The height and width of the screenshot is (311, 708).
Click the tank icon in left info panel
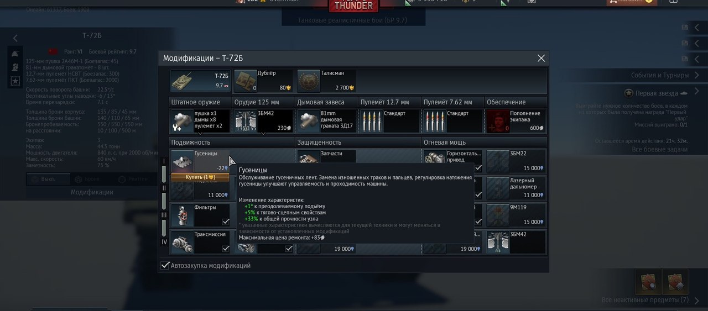(x=15, y=54)
